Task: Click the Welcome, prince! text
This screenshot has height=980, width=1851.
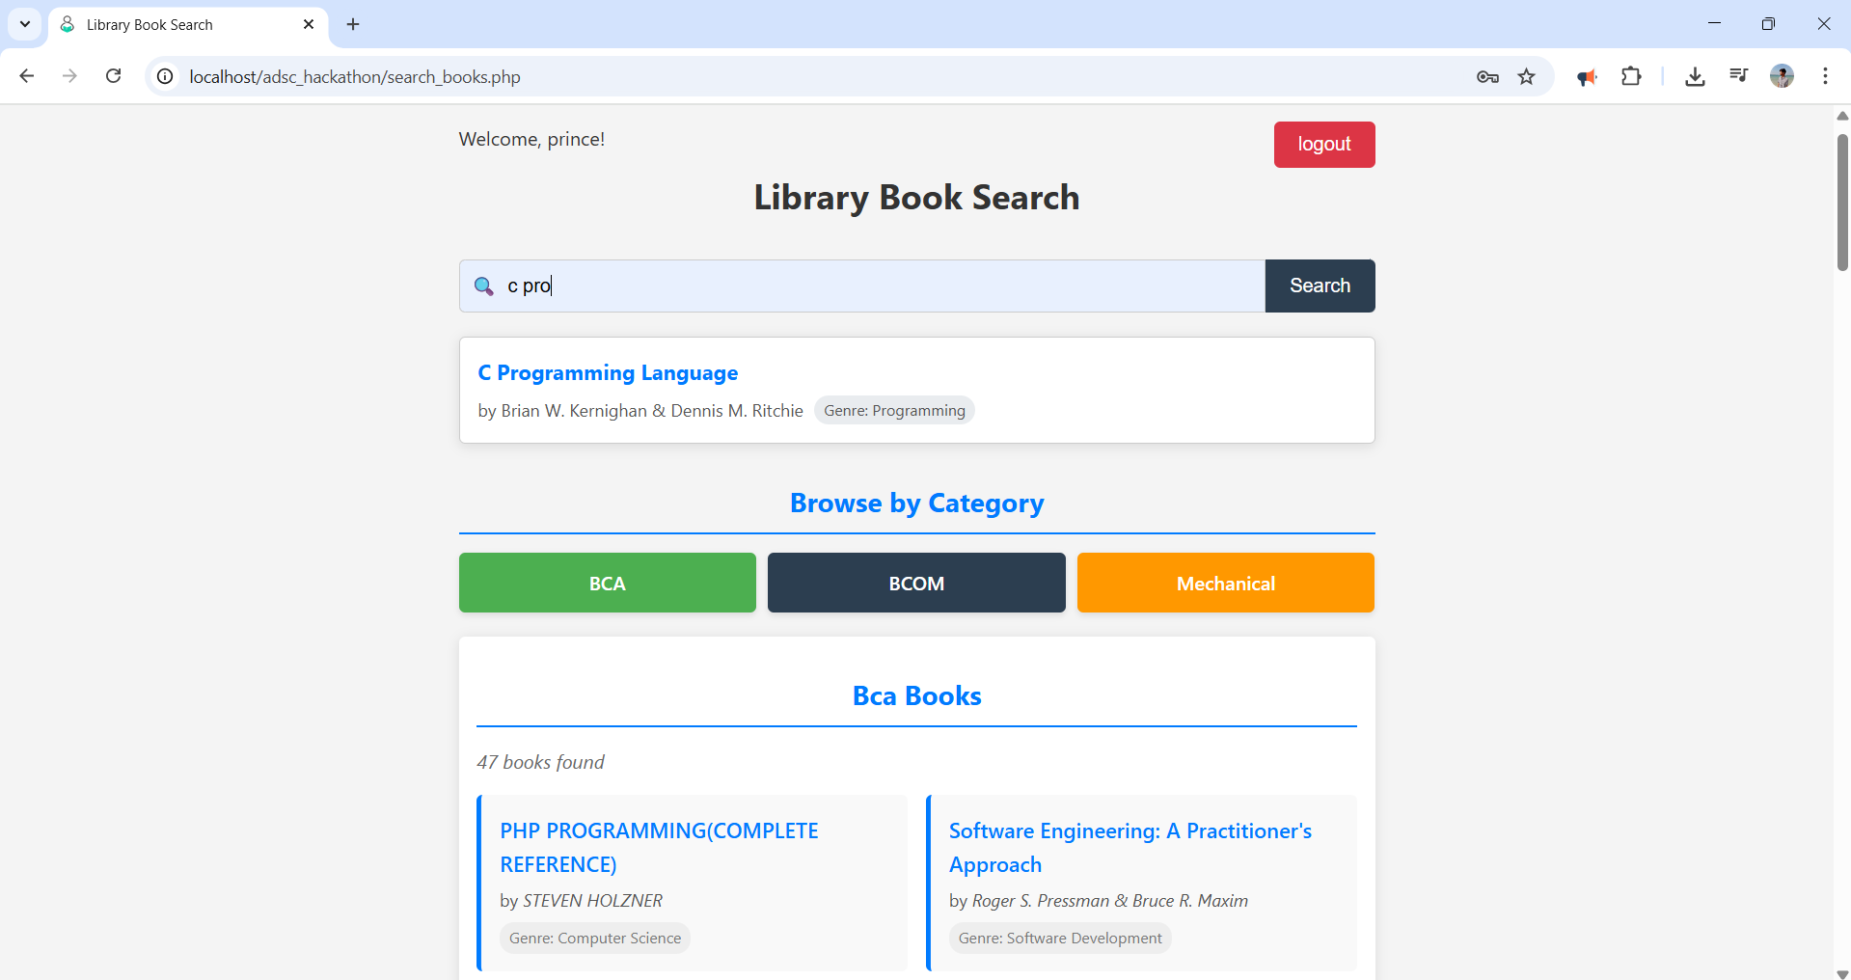Action: pos(531,139)
